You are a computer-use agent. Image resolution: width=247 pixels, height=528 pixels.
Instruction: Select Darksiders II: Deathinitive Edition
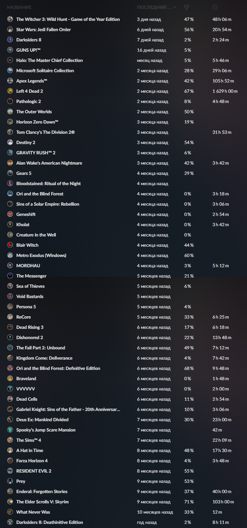pyautogui.click(x=49, y=523)
